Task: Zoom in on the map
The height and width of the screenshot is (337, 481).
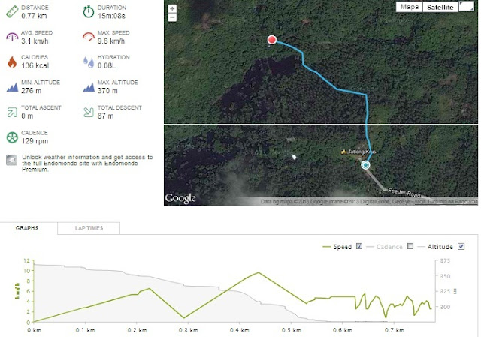Action: (x=173, y=8)
